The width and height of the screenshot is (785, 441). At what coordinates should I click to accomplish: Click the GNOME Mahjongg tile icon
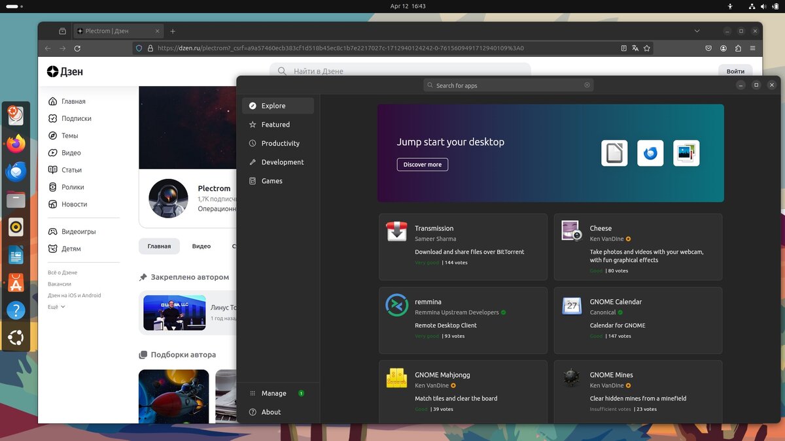pos(397,378)
